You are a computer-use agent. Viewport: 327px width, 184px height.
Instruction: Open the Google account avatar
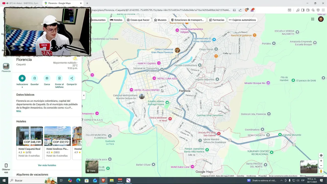[x=321, y=19]
